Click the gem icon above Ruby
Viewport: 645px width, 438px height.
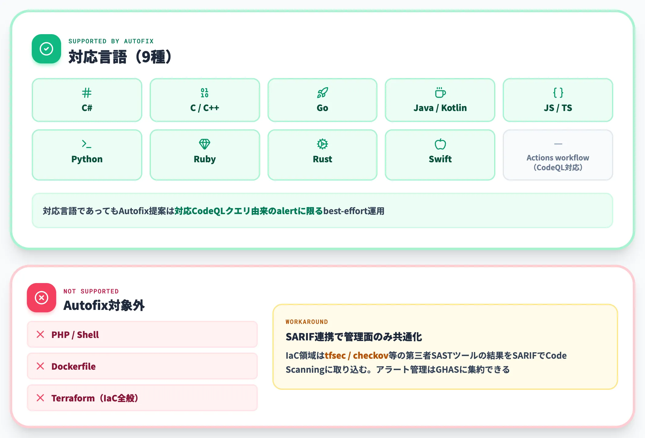[205, 144]
